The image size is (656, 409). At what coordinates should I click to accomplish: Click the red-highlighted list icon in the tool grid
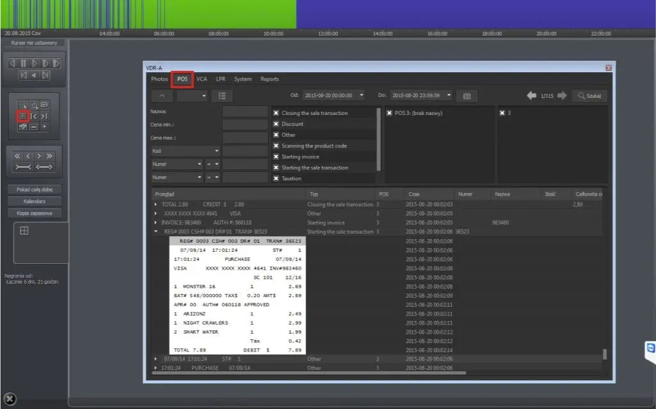(22, 116)
